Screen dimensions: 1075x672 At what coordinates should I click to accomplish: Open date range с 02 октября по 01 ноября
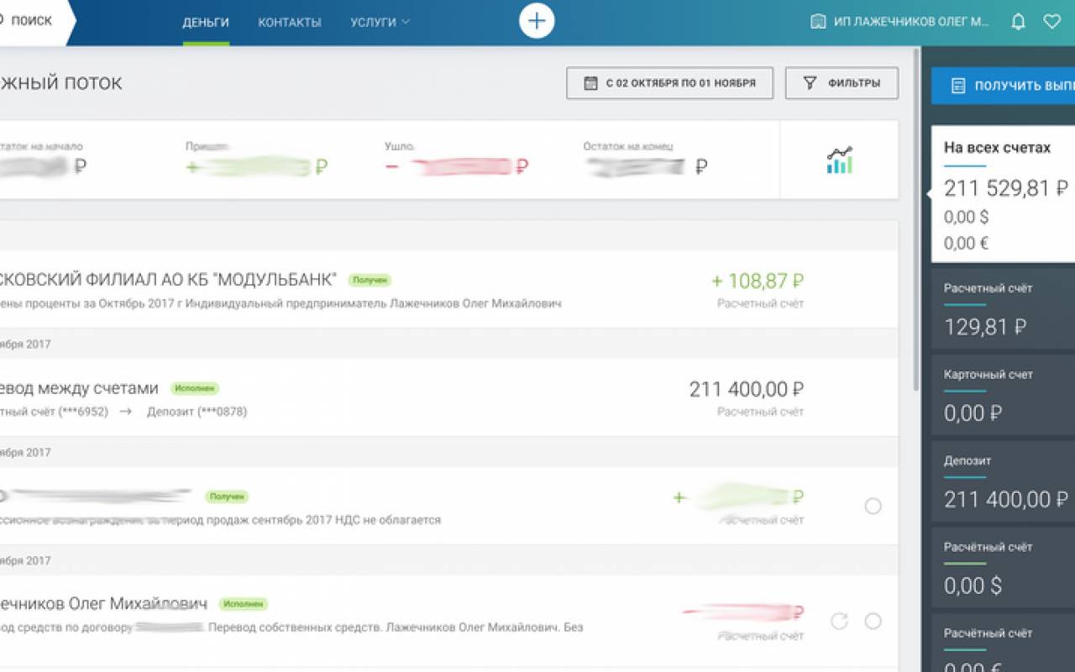point(669,83)
